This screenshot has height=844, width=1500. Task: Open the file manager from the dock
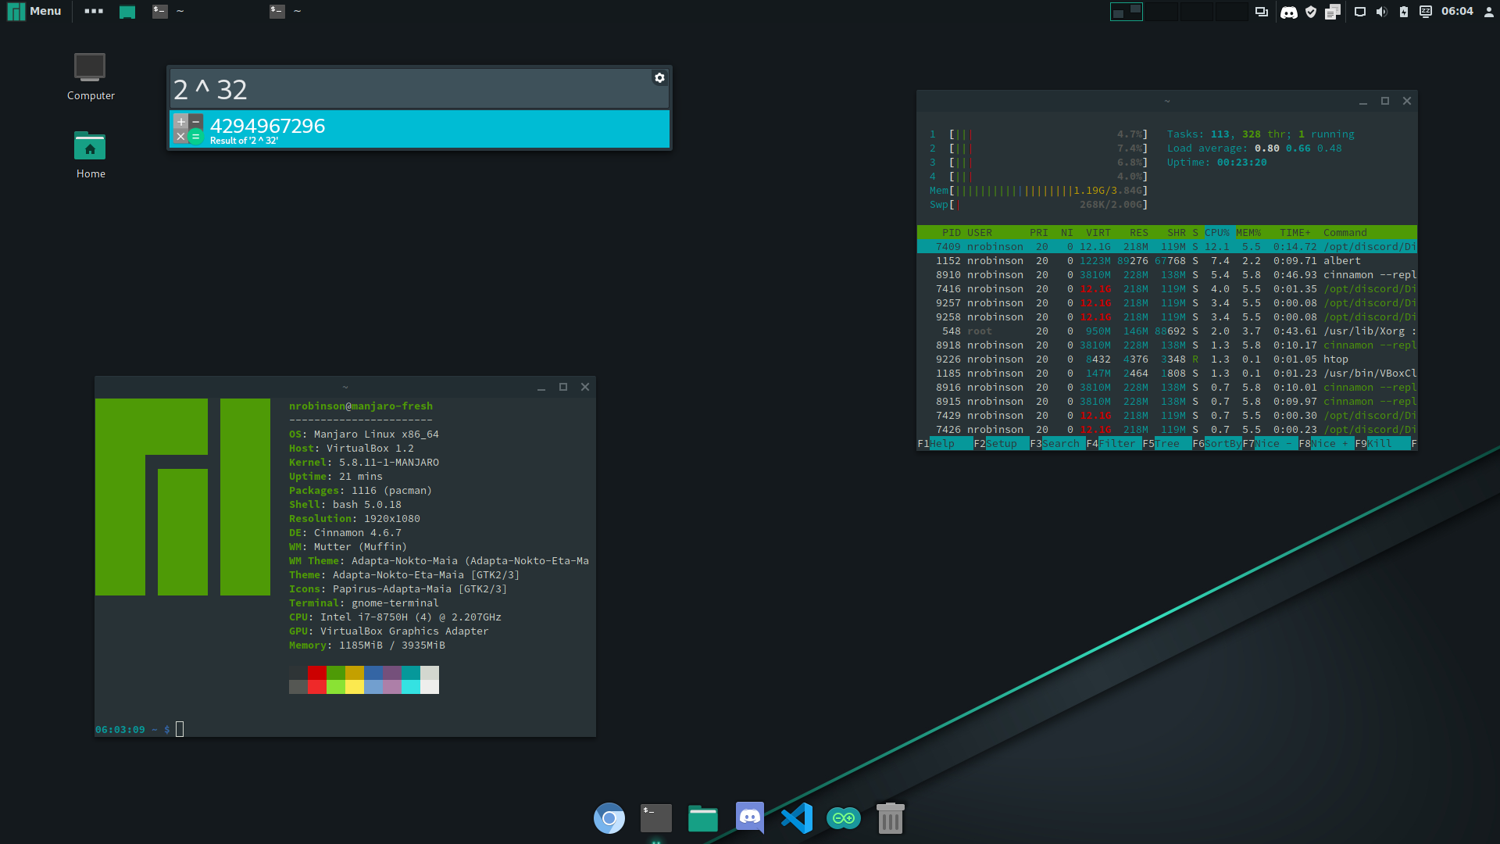(702, 818)
